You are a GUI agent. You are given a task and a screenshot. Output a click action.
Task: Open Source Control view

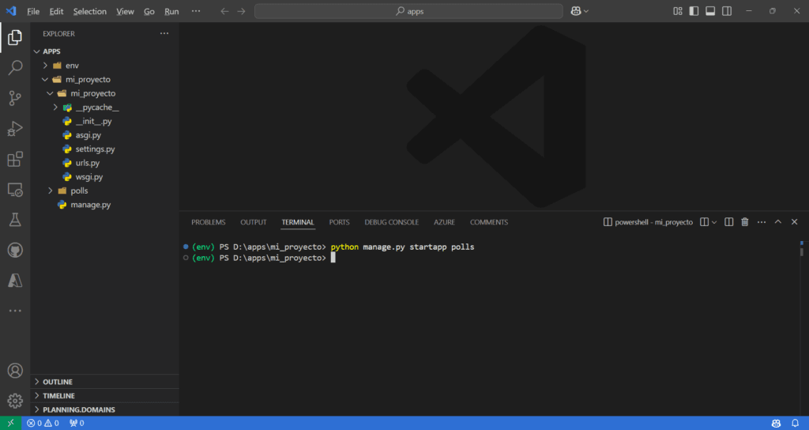(x=15, y=98)
